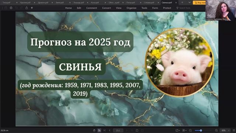236x133 pixels.
Task: Close the Лошадь.pdf tab
Action: tap(88, 3)
